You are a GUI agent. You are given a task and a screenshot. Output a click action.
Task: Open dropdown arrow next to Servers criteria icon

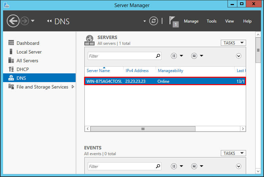(x=181, y=56)
